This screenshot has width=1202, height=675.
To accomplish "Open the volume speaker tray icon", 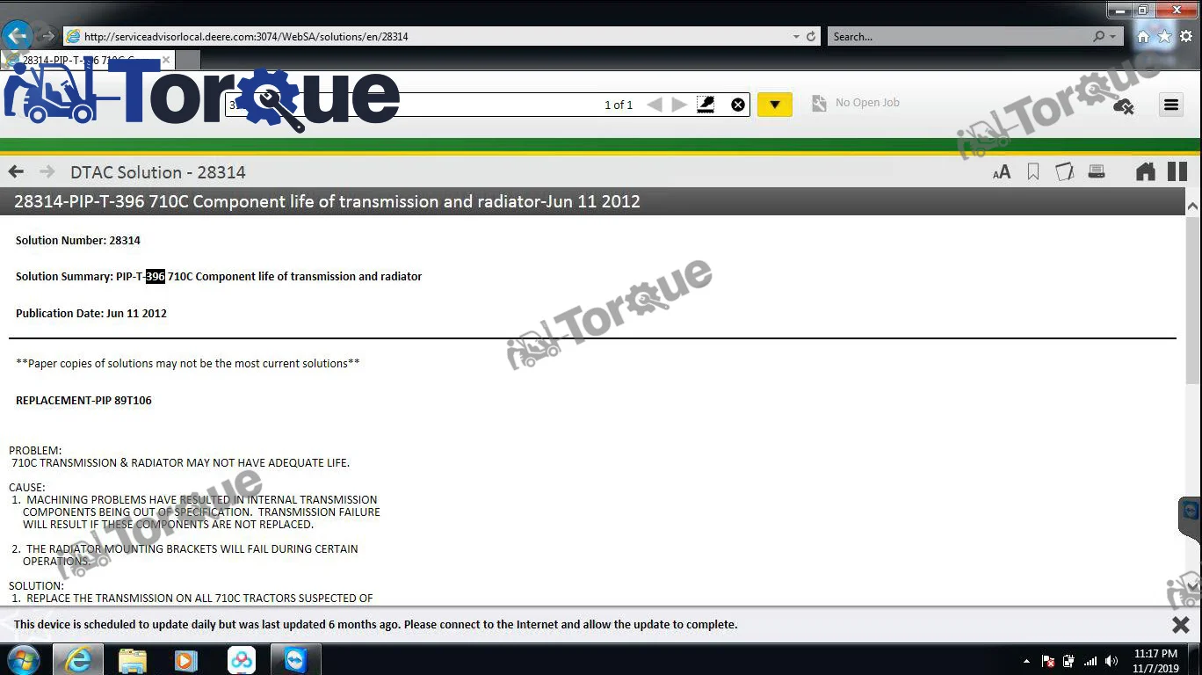I will click(1111, 661).
